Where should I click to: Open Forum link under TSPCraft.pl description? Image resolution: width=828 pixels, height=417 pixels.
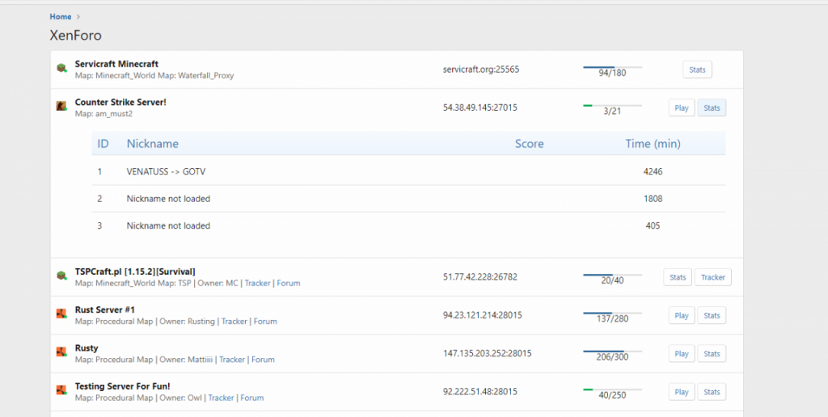pyautogui.click(x=289, y=284)
